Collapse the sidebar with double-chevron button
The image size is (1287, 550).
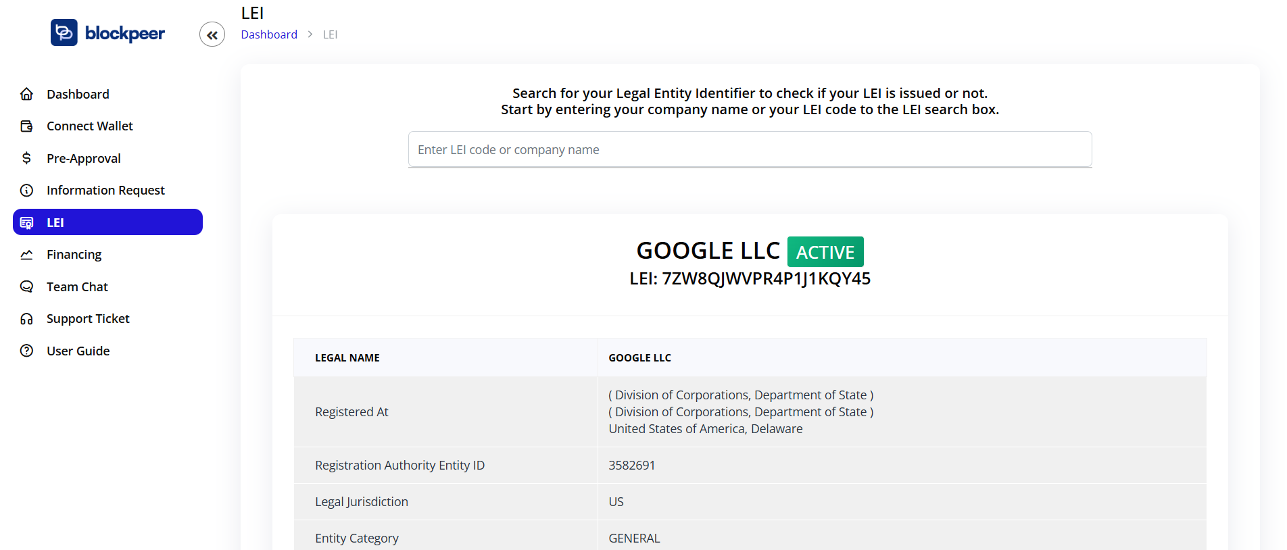point(212,34)
